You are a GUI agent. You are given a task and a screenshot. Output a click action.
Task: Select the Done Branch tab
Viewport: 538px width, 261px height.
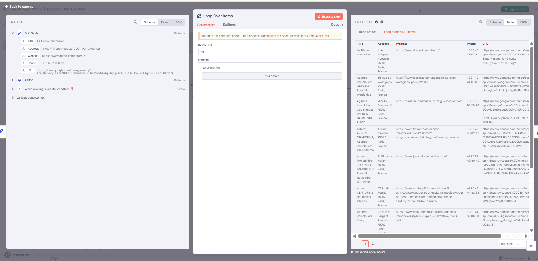368,32
